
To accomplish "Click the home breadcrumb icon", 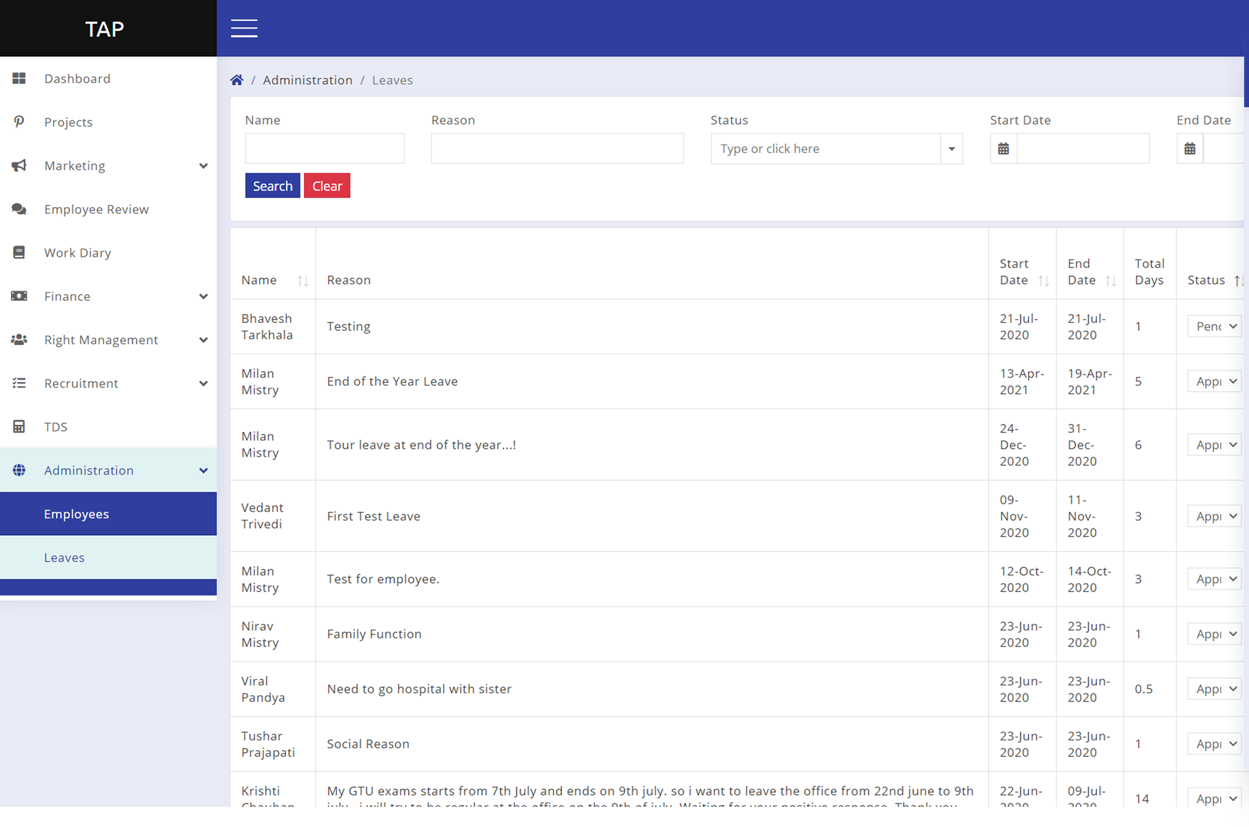I will 237,80.
